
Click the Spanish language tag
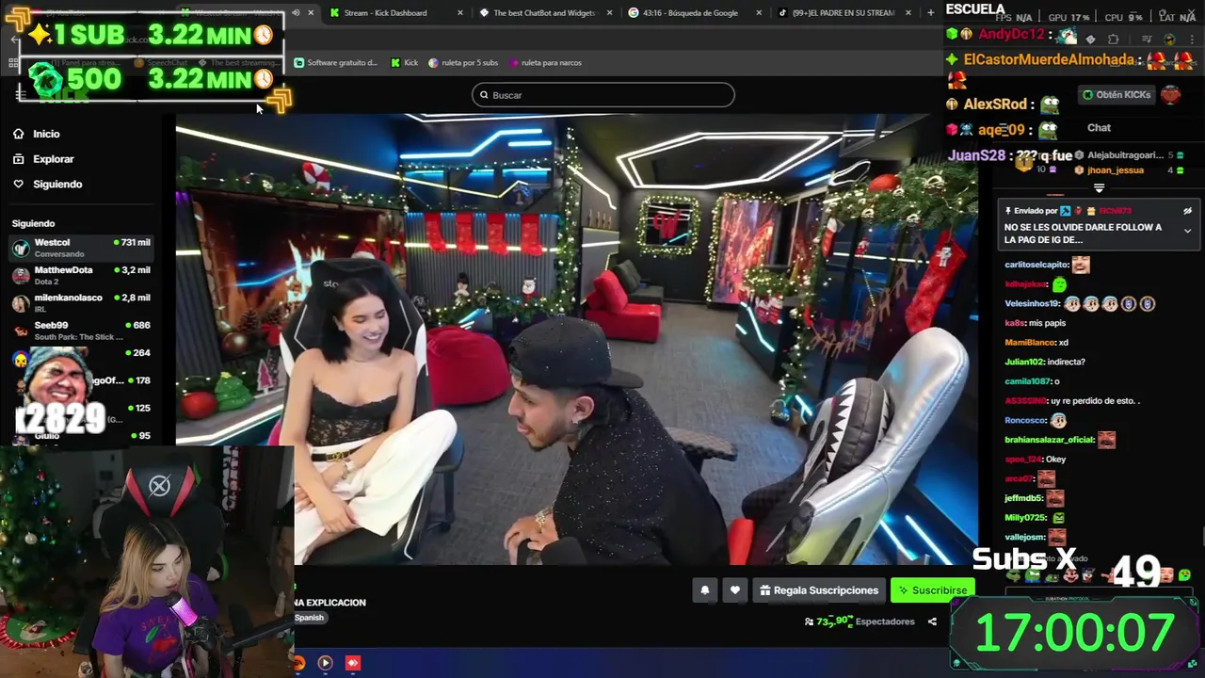coord(309,618)
